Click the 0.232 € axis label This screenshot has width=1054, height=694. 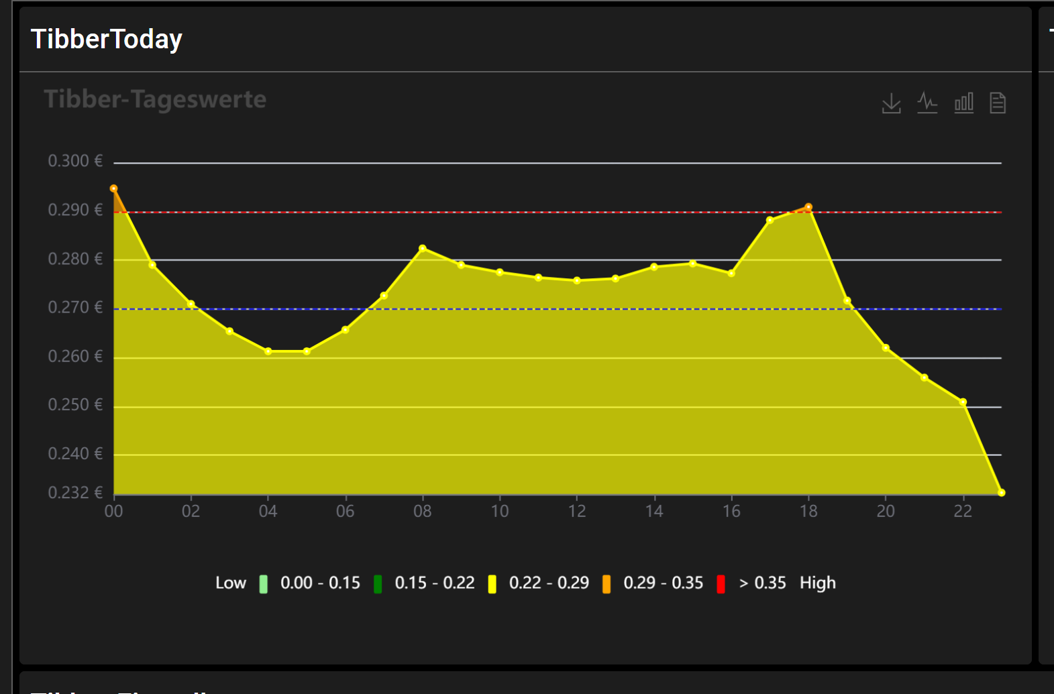coord(75,493)
